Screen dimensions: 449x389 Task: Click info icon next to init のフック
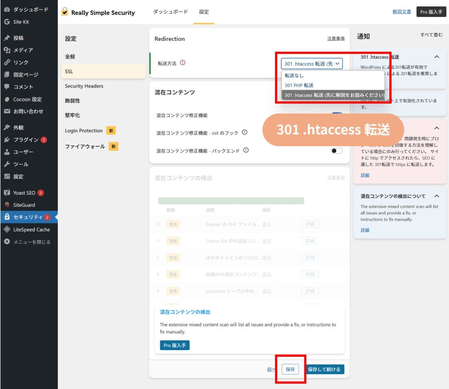point(245,132)
